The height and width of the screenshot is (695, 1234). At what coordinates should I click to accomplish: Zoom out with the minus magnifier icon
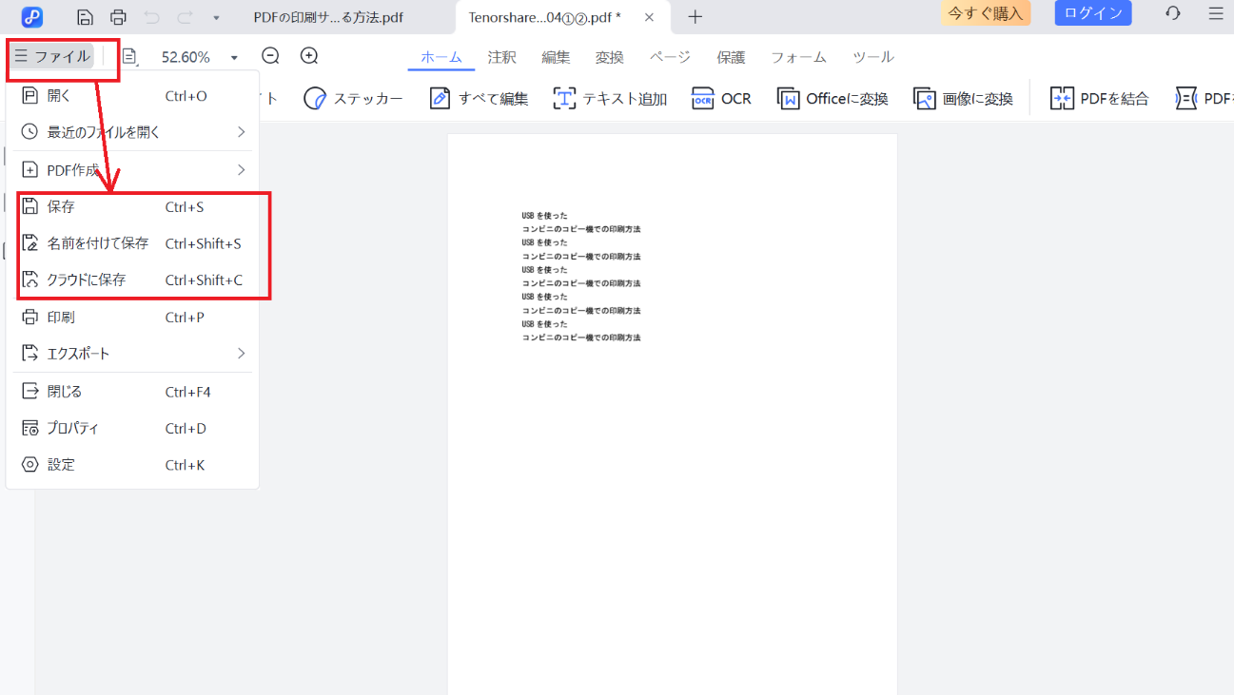(x=269, y=56)
